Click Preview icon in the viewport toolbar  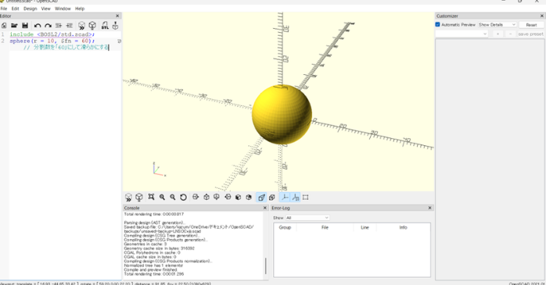(128, 198)
